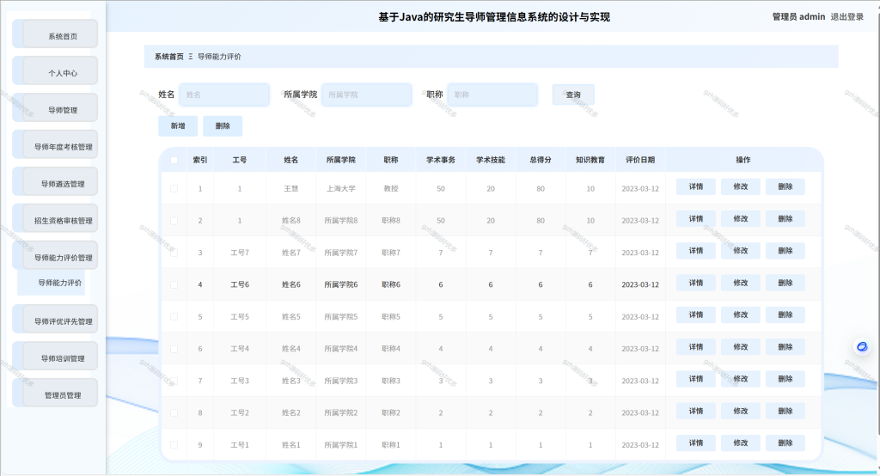Click 系统首页 breadcrumb link
The width and height of the screenshot is (880, 476).
pos(169,57)
